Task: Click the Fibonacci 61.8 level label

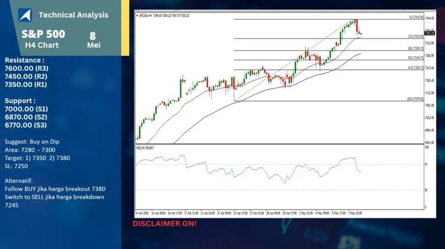Action: point(416,68)
